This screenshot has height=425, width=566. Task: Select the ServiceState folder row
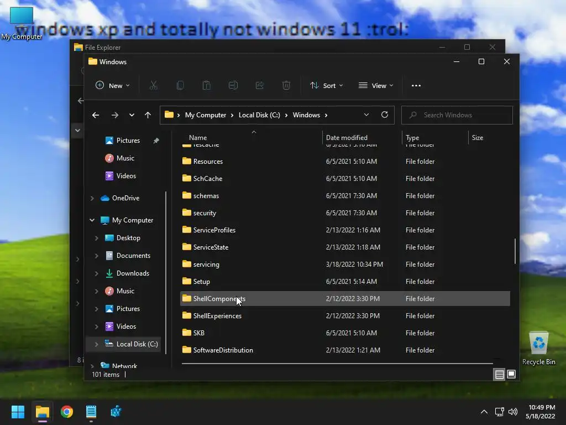(x=345, y=247)
